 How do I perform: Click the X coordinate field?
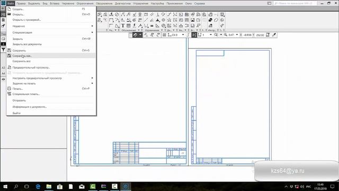[247, 35]
